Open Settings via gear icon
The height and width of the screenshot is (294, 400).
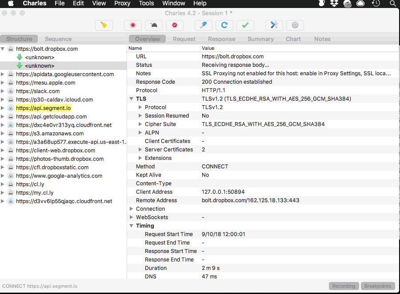click(295, 25)
